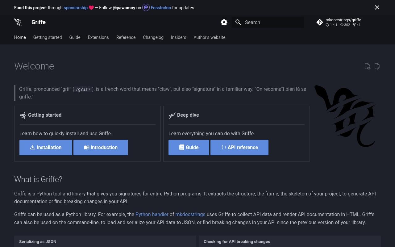Click the Griffe site title text

[x=39, y=22]
